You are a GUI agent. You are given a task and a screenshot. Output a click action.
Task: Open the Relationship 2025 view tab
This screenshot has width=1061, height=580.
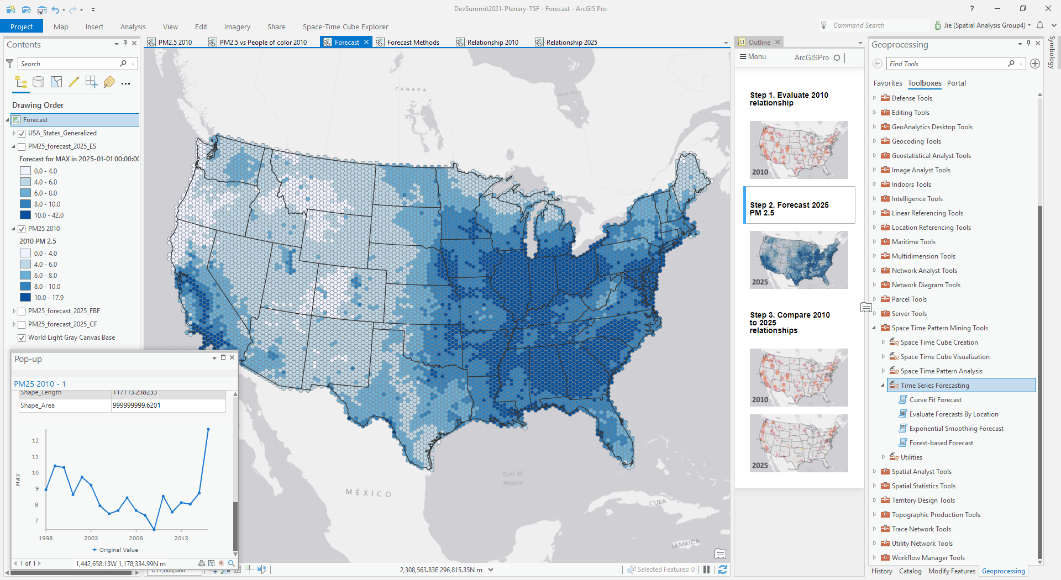[571, 42]
